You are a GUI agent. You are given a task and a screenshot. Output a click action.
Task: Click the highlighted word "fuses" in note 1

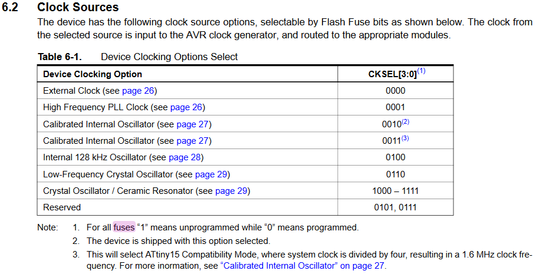coord(124,227)
